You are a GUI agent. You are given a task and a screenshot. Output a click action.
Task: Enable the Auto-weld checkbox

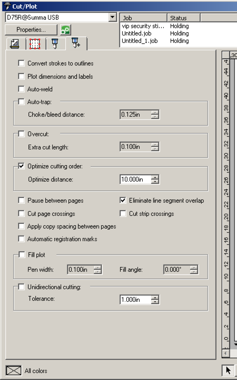(x=21, y=89)
